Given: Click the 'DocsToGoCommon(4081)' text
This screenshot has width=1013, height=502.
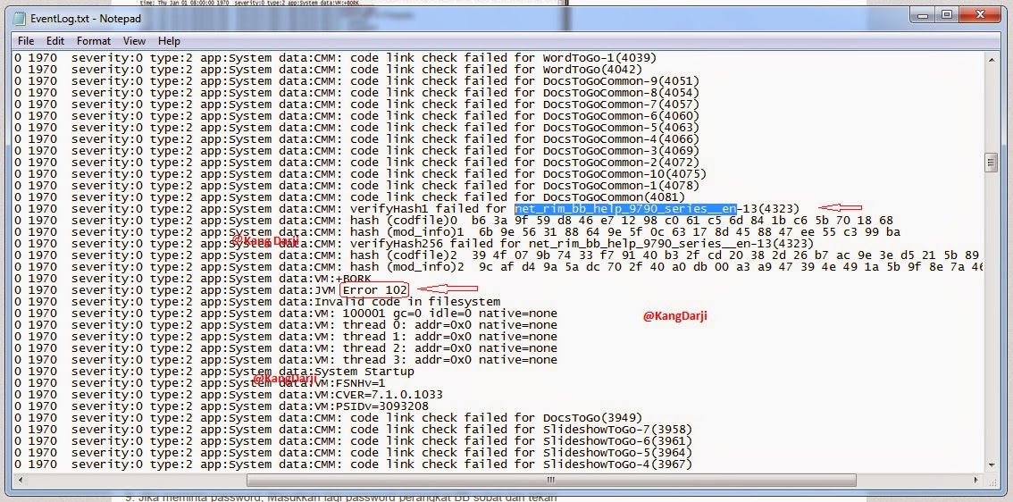Looking at the screenshot, I should click(x=615, y=197).
